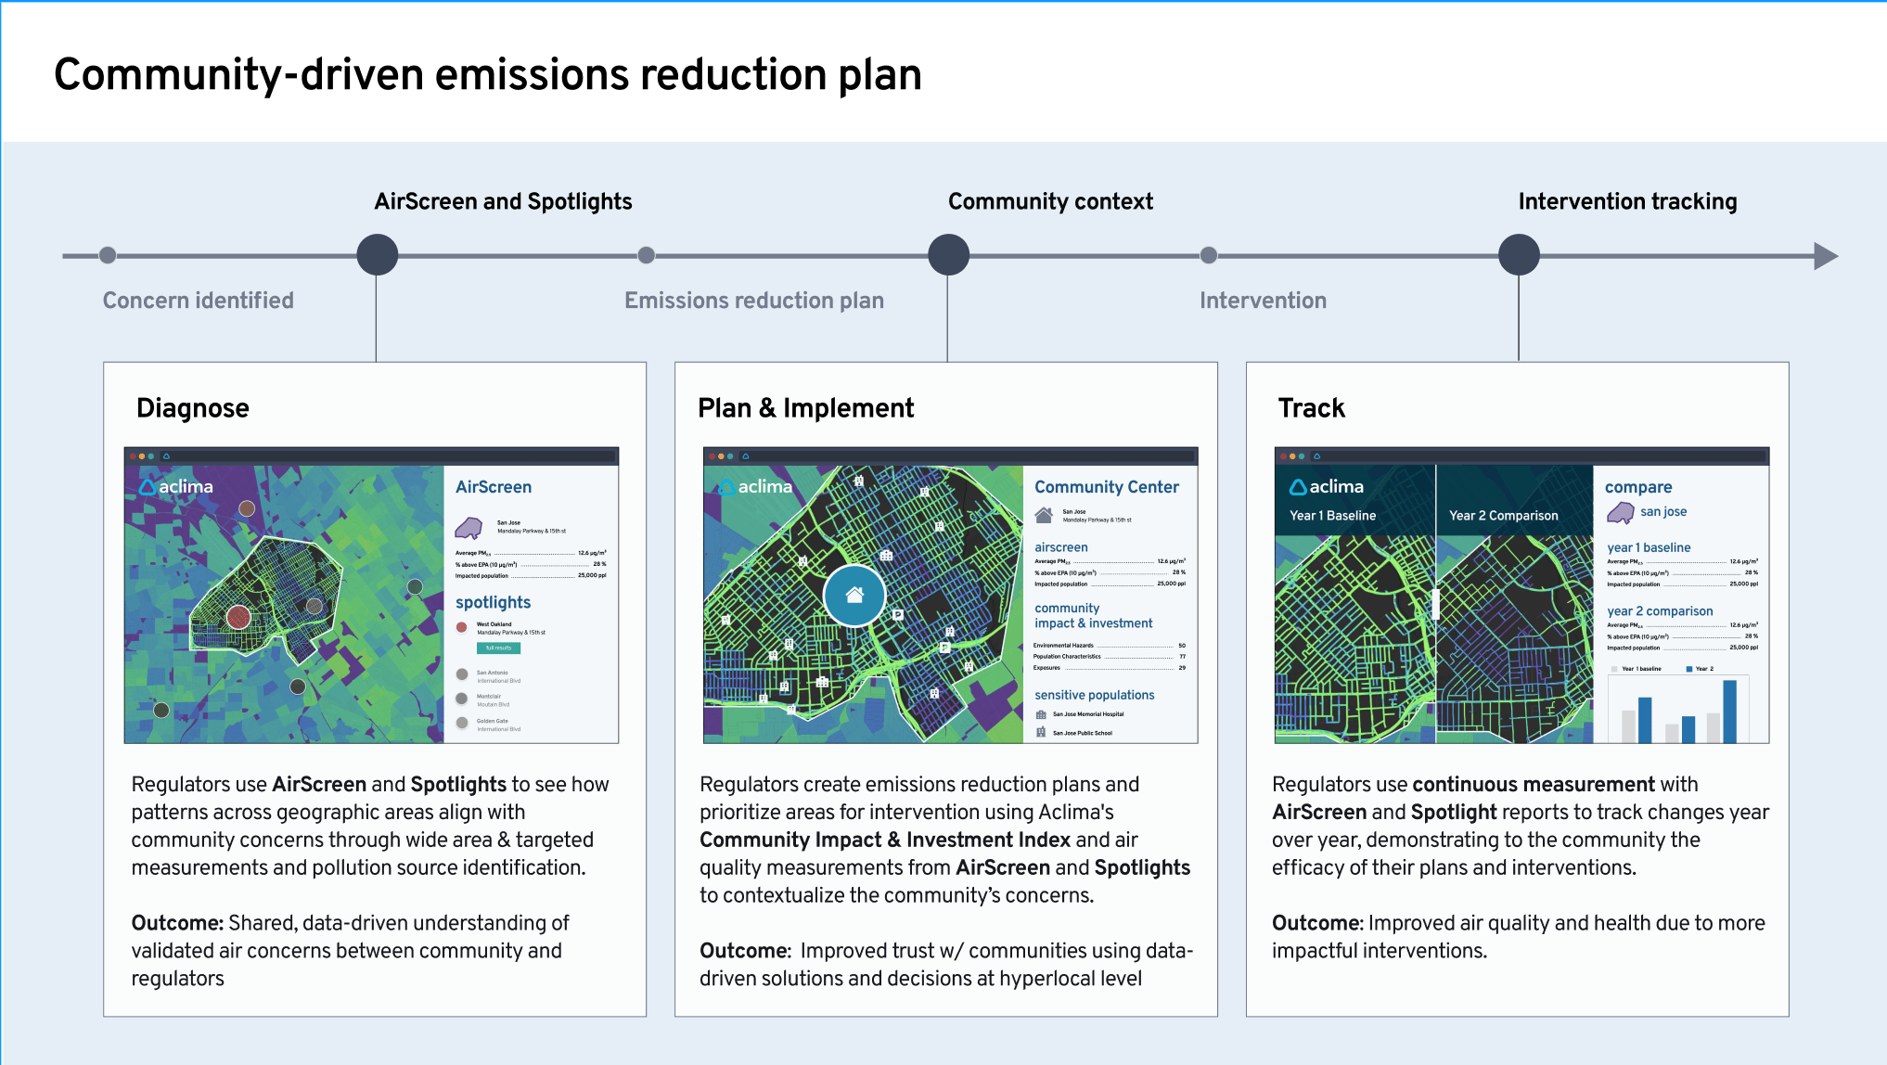Click the San Jose Public School icon
Screen dimensions: 1887x1065
tap(1041, 733)
